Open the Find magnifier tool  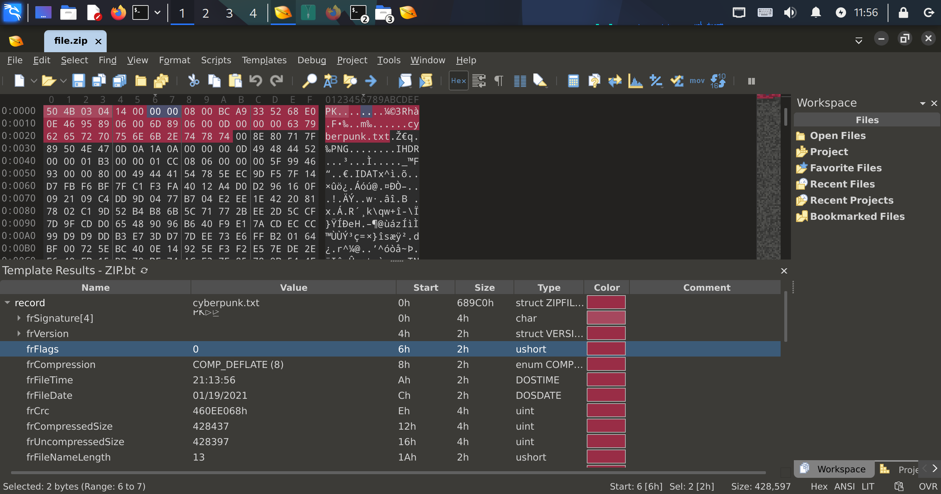[309, 80]
